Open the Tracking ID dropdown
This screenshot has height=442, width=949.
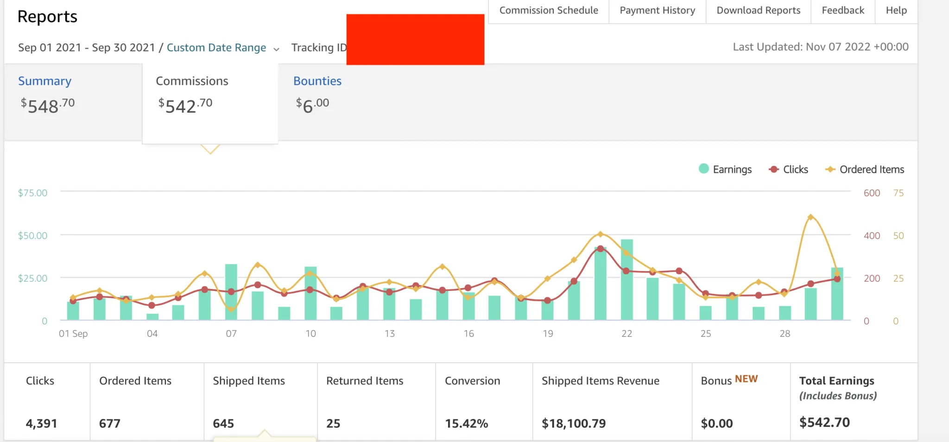click(x=319, y=48)
